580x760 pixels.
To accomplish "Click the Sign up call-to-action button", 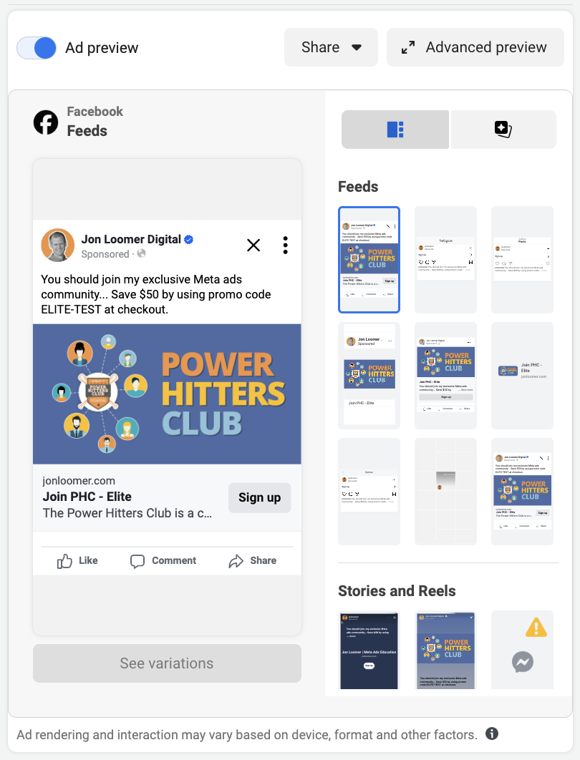I will tap(259, 498).
